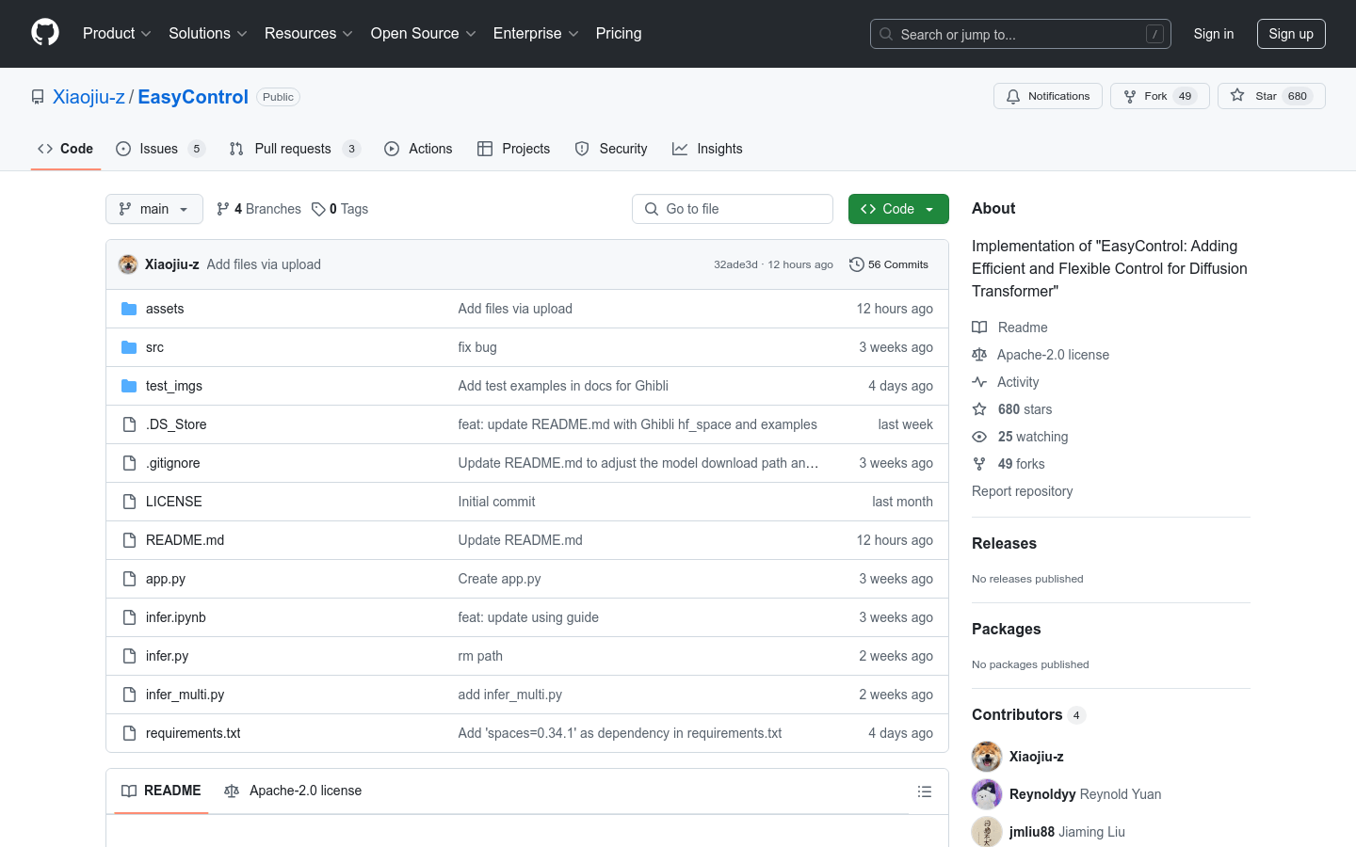Viewport: 1356px width, 847px height.
Task: Expand the Enterprise menu
Action: tap(537, 33)
